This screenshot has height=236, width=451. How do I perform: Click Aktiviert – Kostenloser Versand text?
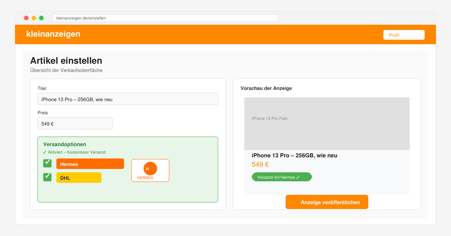pyautogui.click(x=74, y=152)
